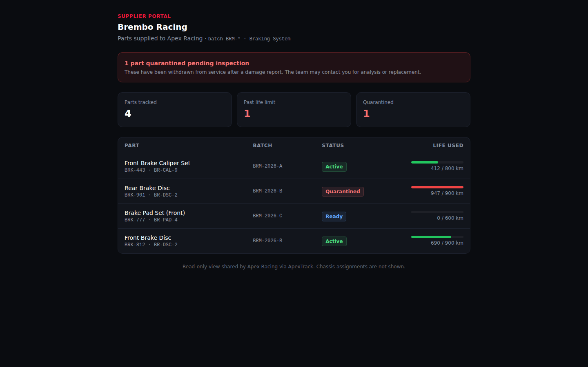
Task: Click the batch BRM-* Braking System subtitle
Action: [249, 39]
